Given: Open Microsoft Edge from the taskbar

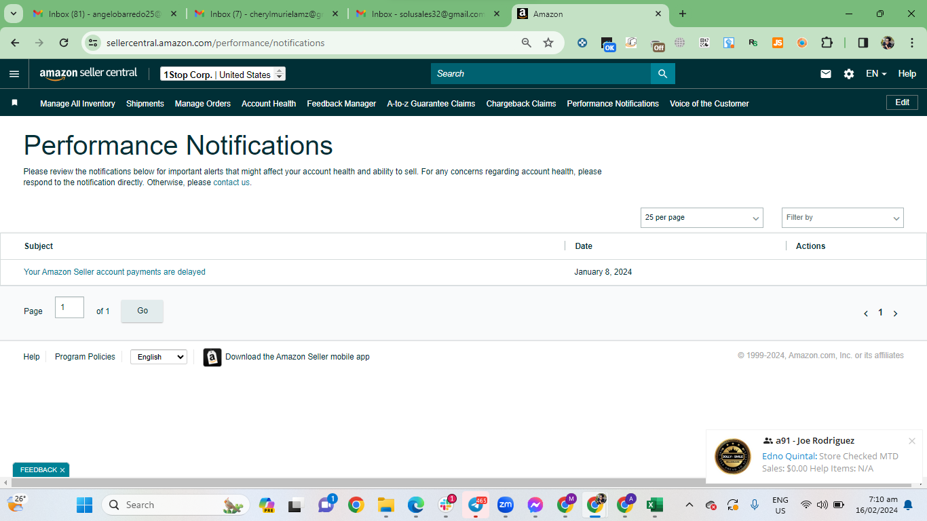Looking at the screenshot, I should point(416,505).
